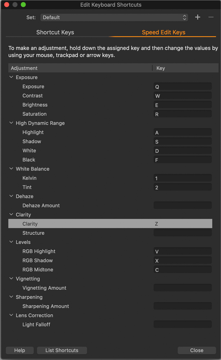Image resolution: width=221 pixels, height=360 pixels.
Task: Click the Adjustment column header
Action: tap(24, 68)
